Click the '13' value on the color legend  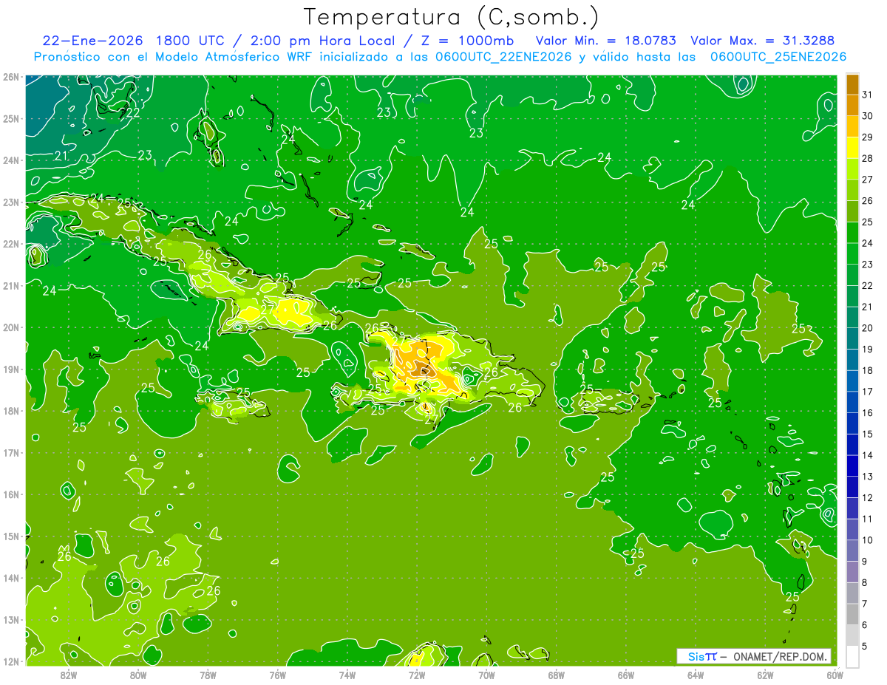point(867,477)
